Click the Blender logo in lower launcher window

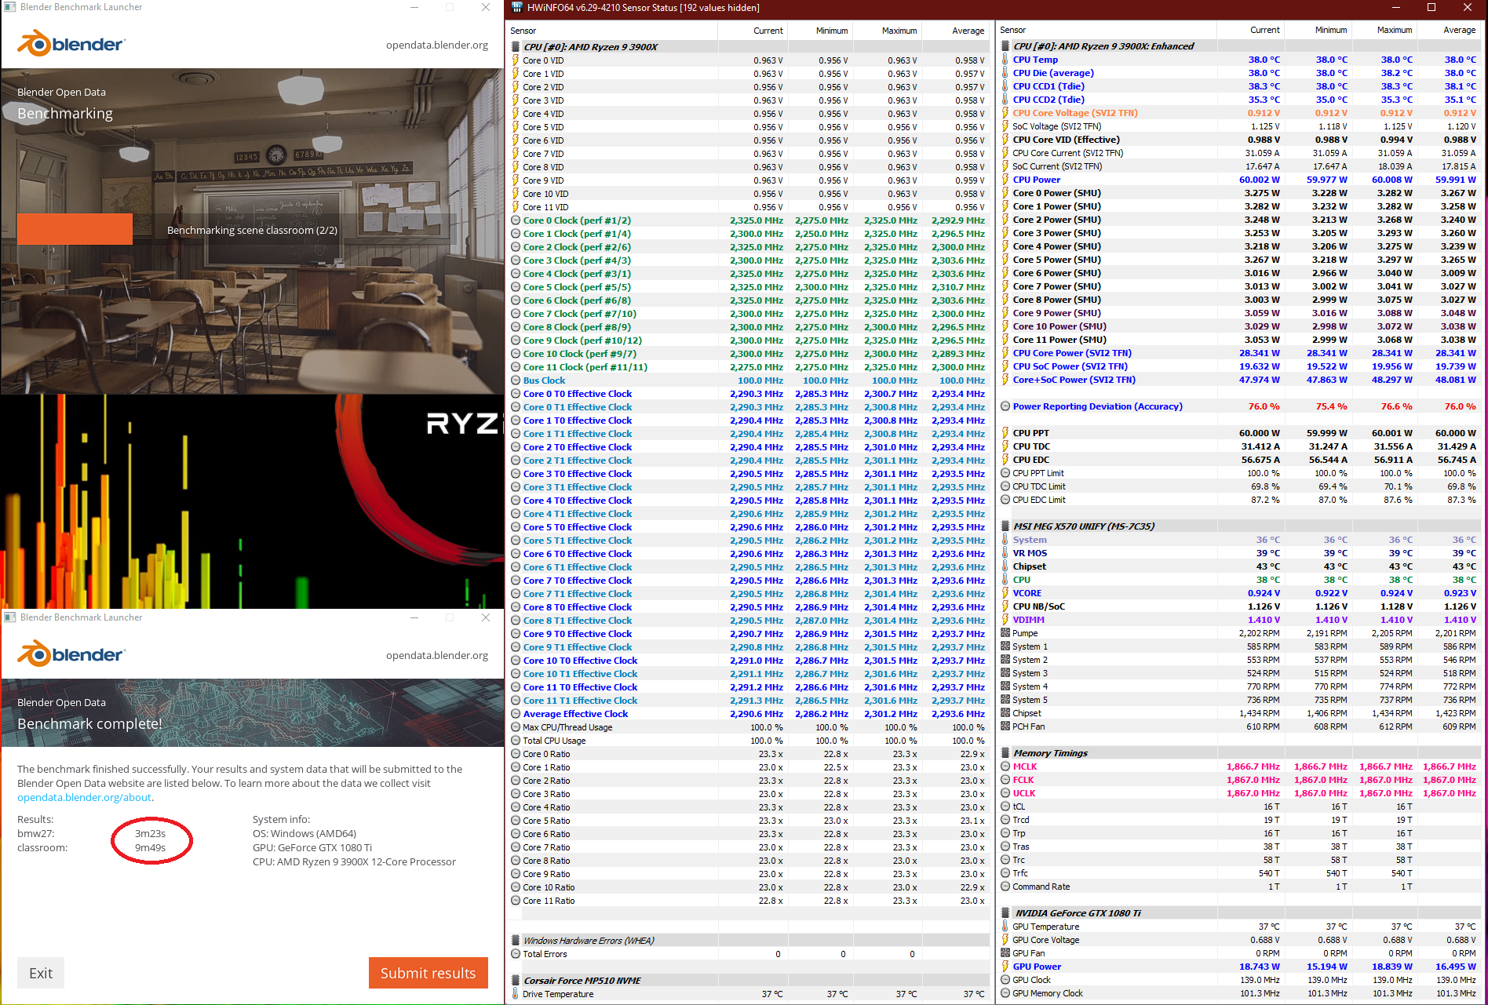click(71, 654)
